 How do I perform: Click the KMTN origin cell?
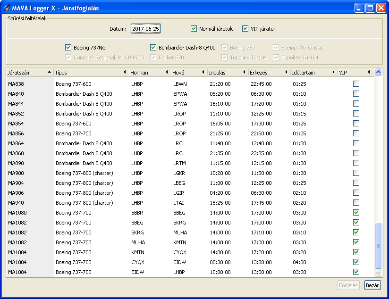[138, 252]
